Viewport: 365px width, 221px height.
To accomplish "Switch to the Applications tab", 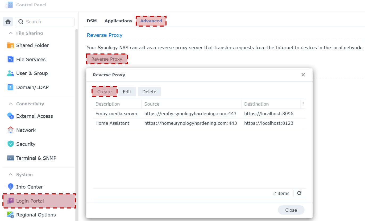I will pyautogui.click(x=118, y=21).
